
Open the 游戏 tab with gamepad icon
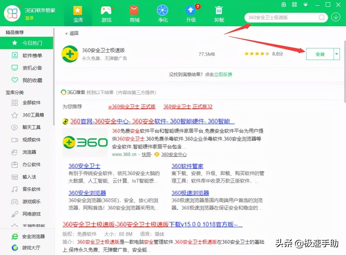pyautogui.click(x=106, y=14)
